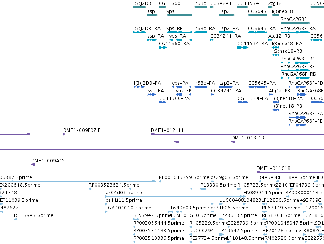Click the l(3)j2D3 gene label
Viewport: 324px width, 244px height.
point(142,3)
